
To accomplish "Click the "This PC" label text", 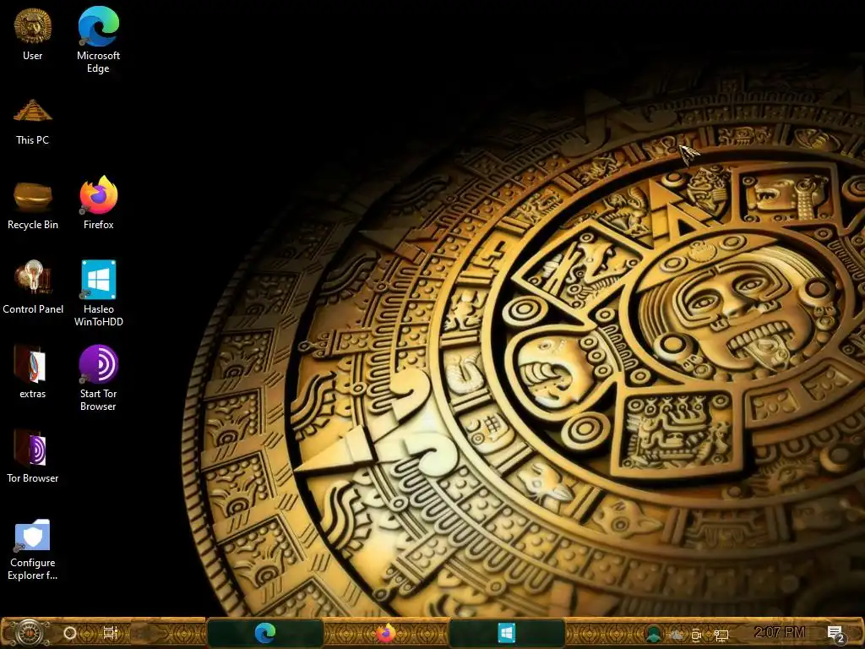I will click(33, 140).
